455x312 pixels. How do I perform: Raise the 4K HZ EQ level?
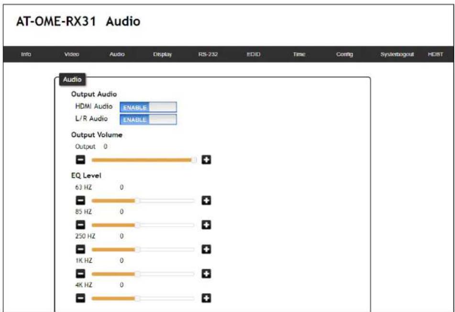(206, 298)
